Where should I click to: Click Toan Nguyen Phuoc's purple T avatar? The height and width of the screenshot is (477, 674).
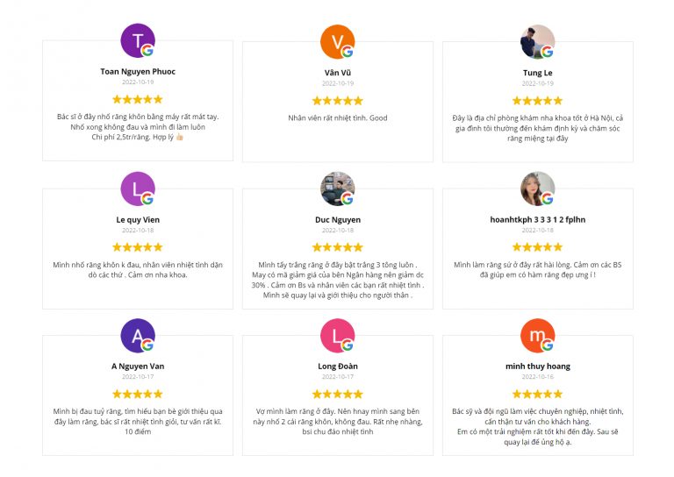pyautogui.click(x=138, y=40)
